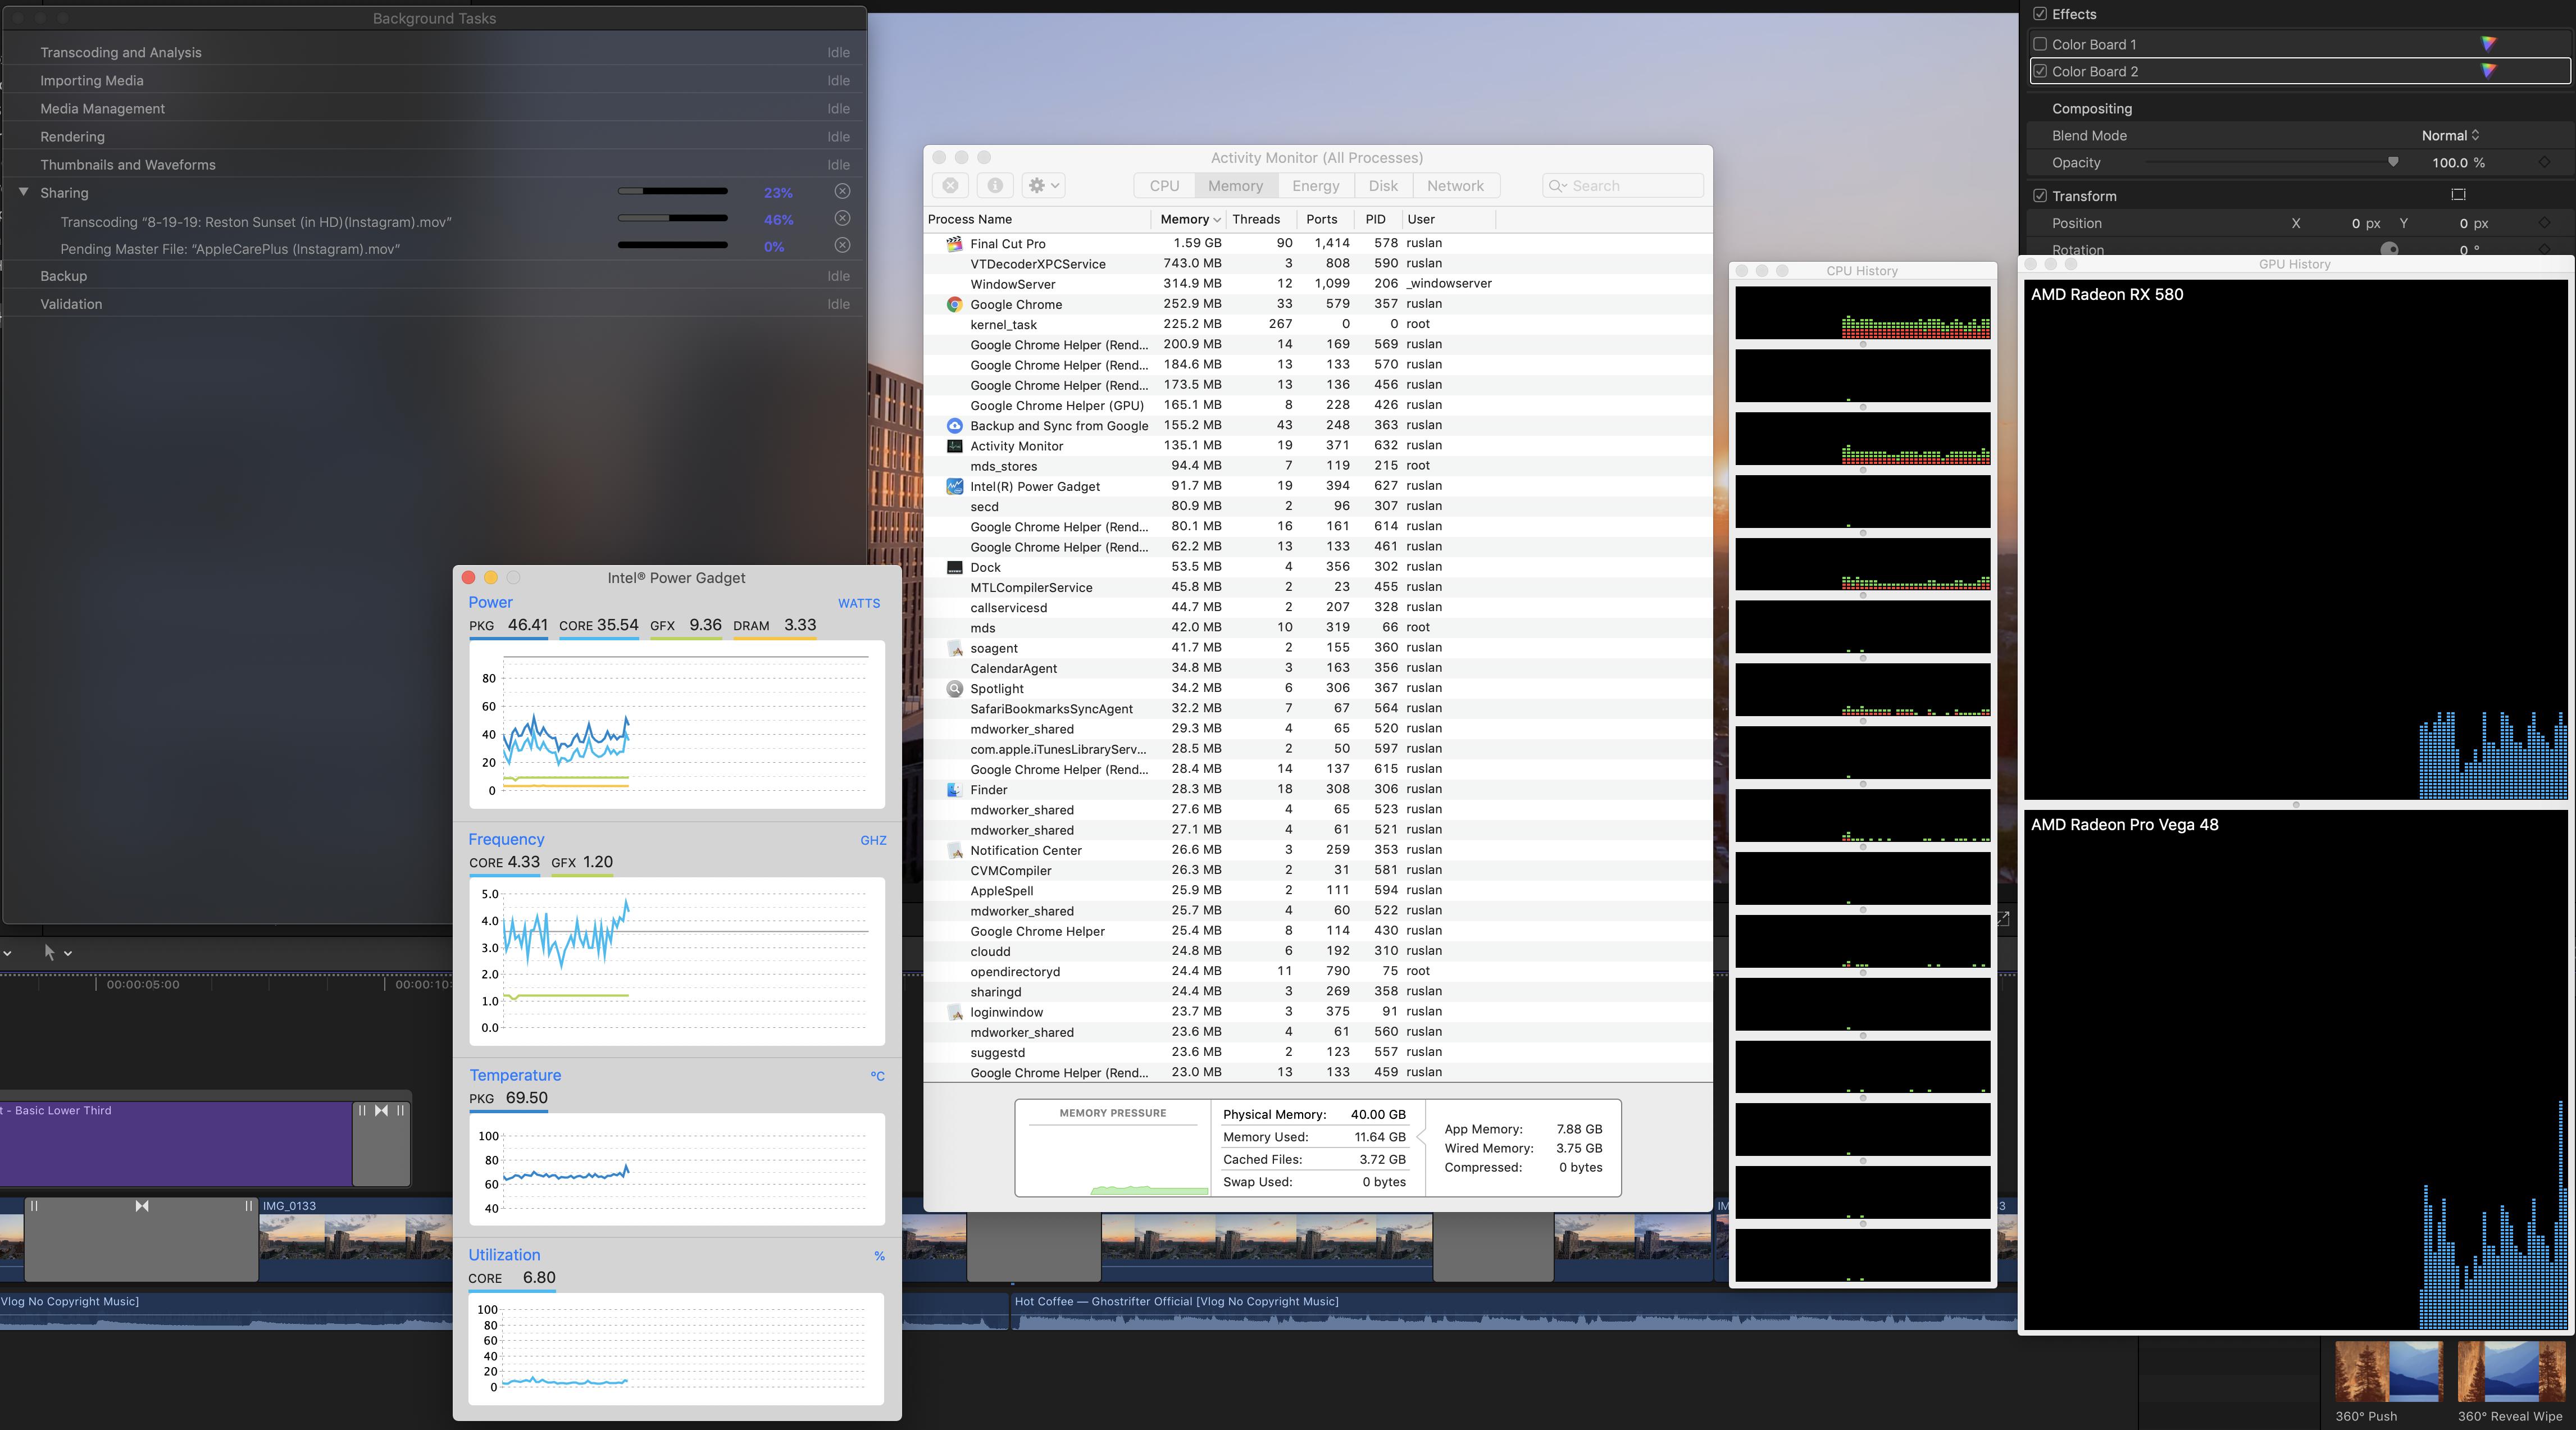
Task: Sort by the Threads column header
Action: pos(1256,219)
